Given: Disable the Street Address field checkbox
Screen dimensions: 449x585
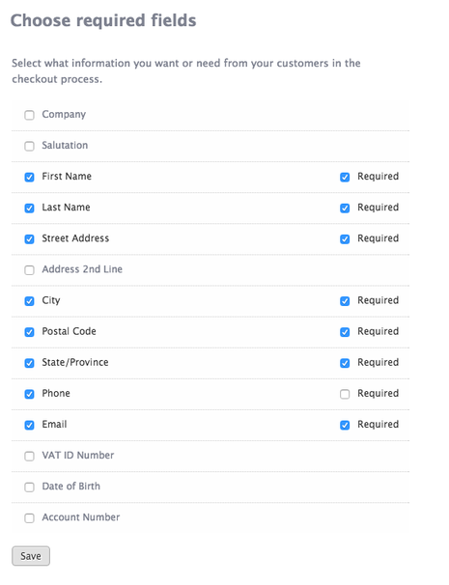Looking at the screenshot, I should pos(30,238).
